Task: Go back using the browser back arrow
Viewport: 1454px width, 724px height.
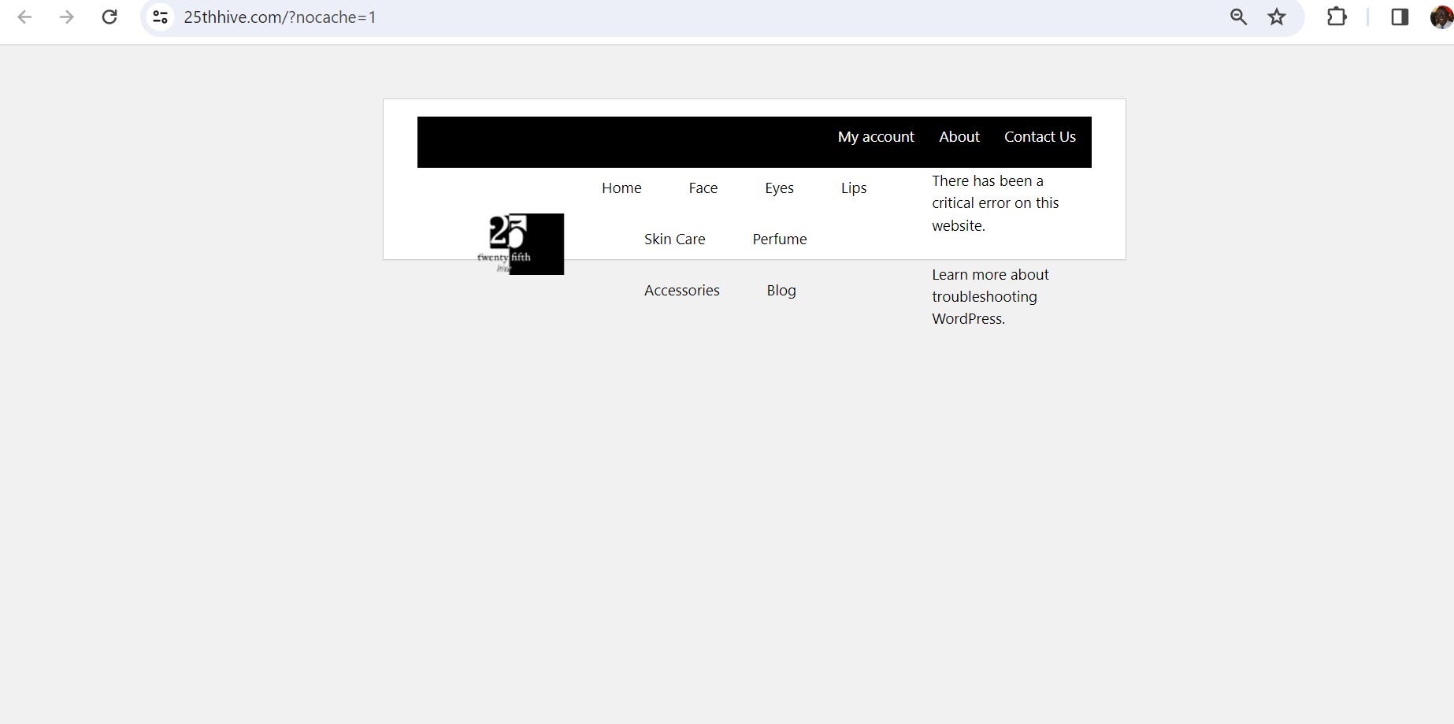Action: click(x=24, y=17)
